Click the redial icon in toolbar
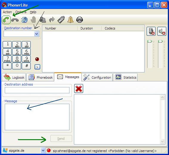Screen dimensions: 169x155 coord(24,20)
